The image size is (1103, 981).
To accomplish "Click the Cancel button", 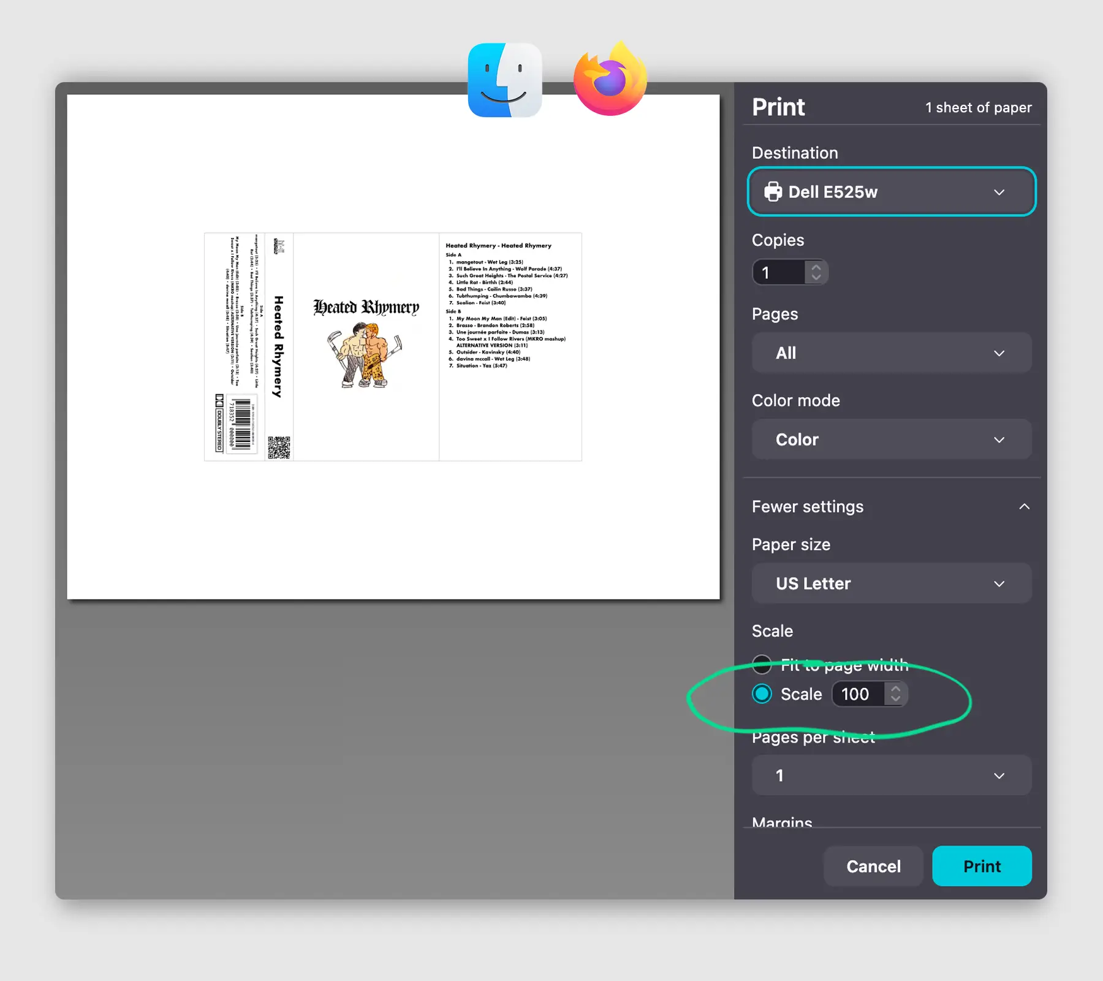I will coord(873,866).
